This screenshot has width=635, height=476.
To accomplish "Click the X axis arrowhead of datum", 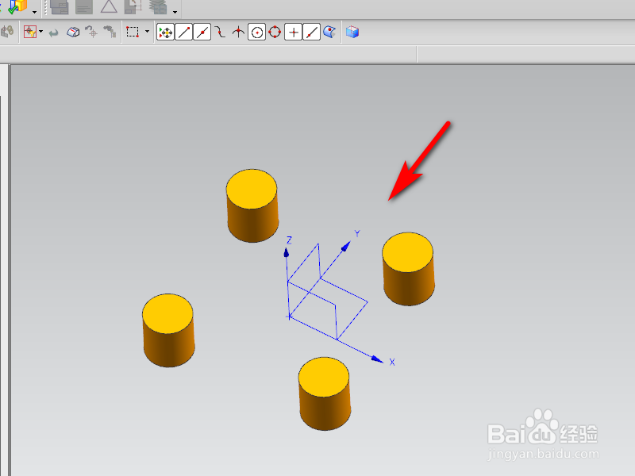I will pos(377,359).
